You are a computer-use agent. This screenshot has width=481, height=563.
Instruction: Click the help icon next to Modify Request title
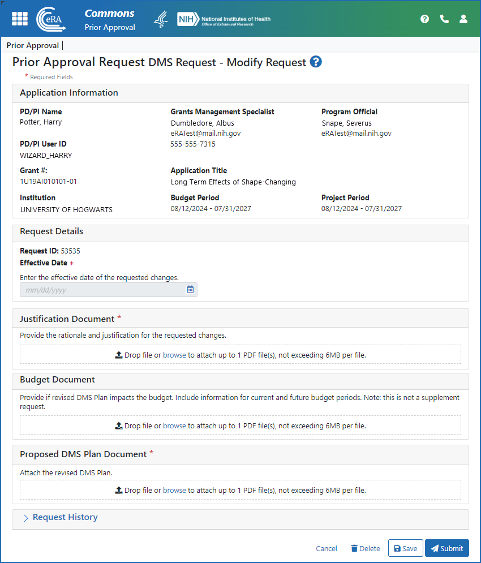pyautogui.click(x=316, y=62)
